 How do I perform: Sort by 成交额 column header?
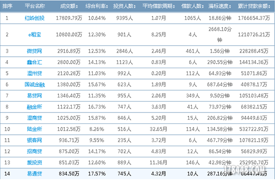click(69, 6)
